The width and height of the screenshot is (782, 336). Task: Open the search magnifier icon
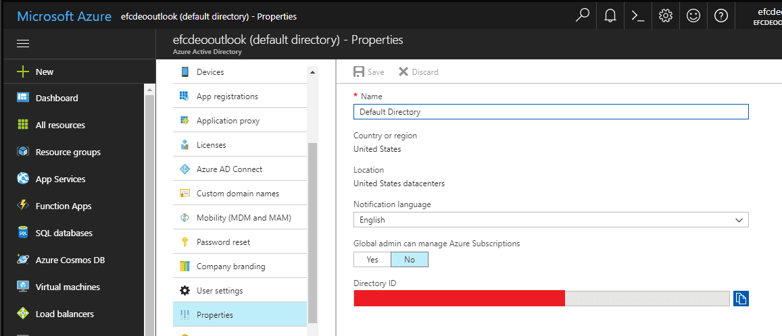582,16
